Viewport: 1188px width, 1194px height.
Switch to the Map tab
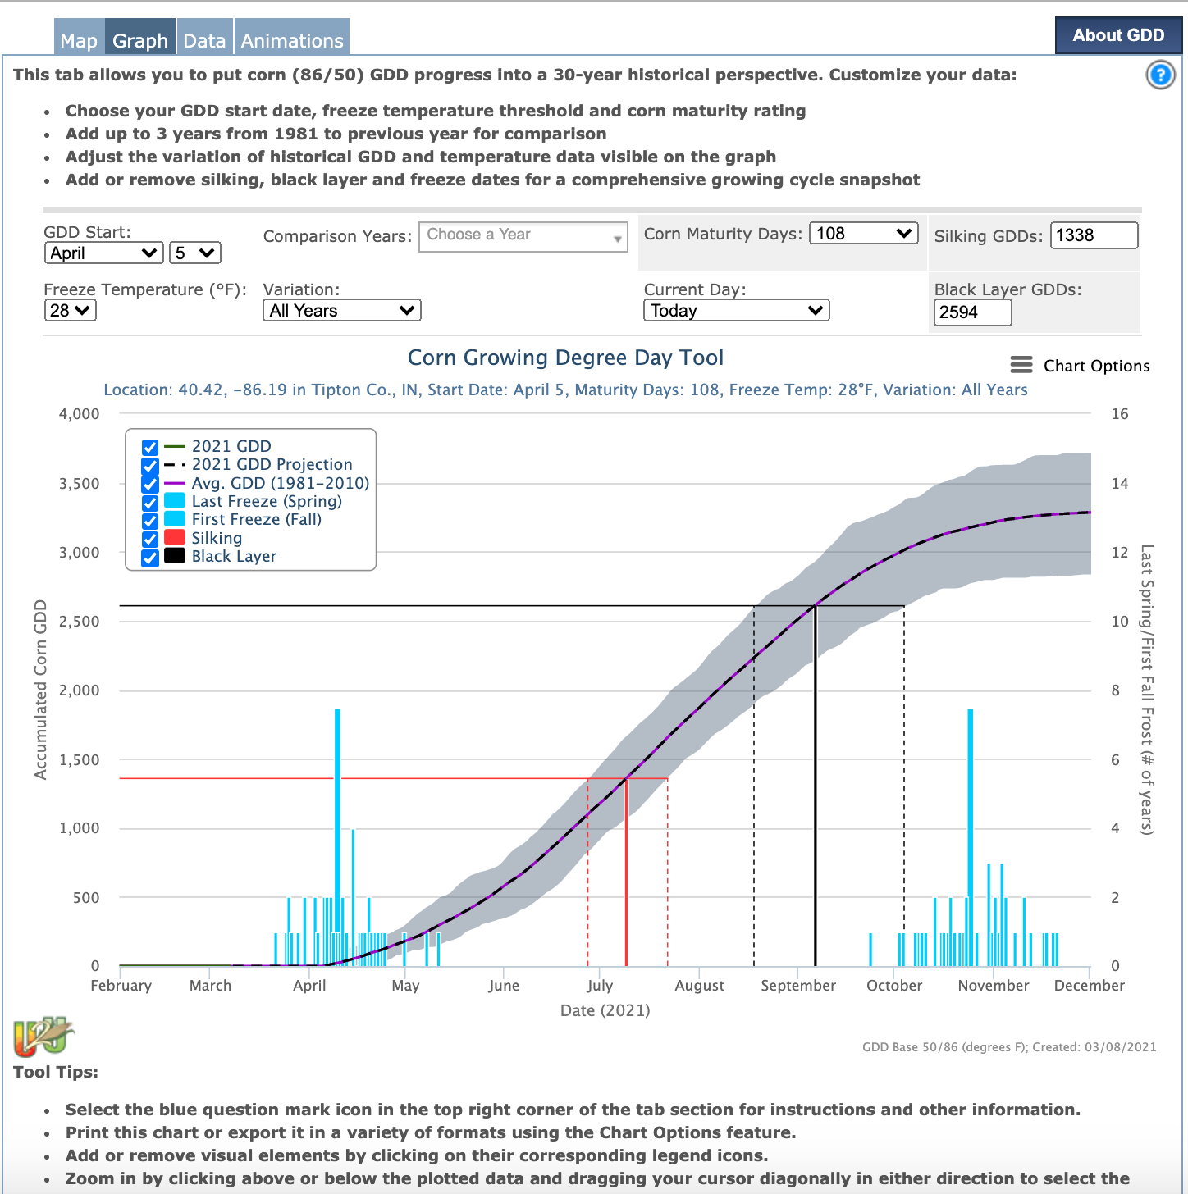[79, 40]
